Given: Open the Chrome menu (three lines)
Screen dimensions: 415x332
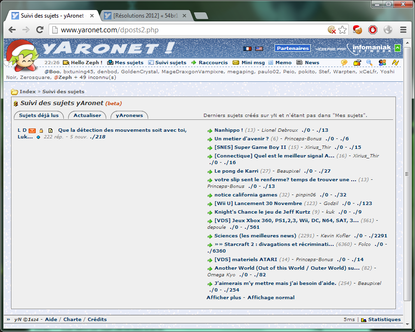Looking at the screenshot, I should tap(403, 30).
